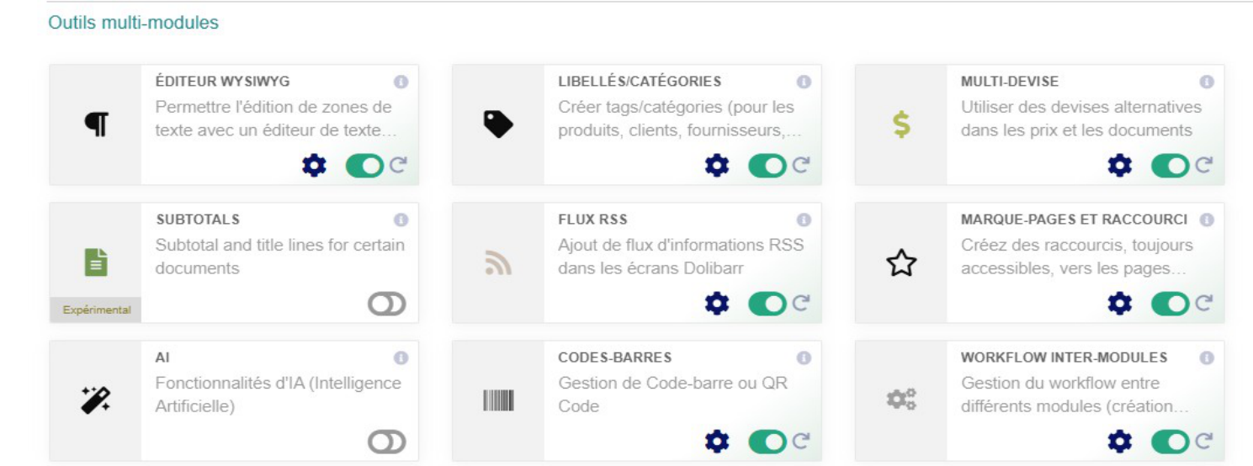
Task: Open info icon for Workflow inter-modules
Action: [x=1207, y=357]
